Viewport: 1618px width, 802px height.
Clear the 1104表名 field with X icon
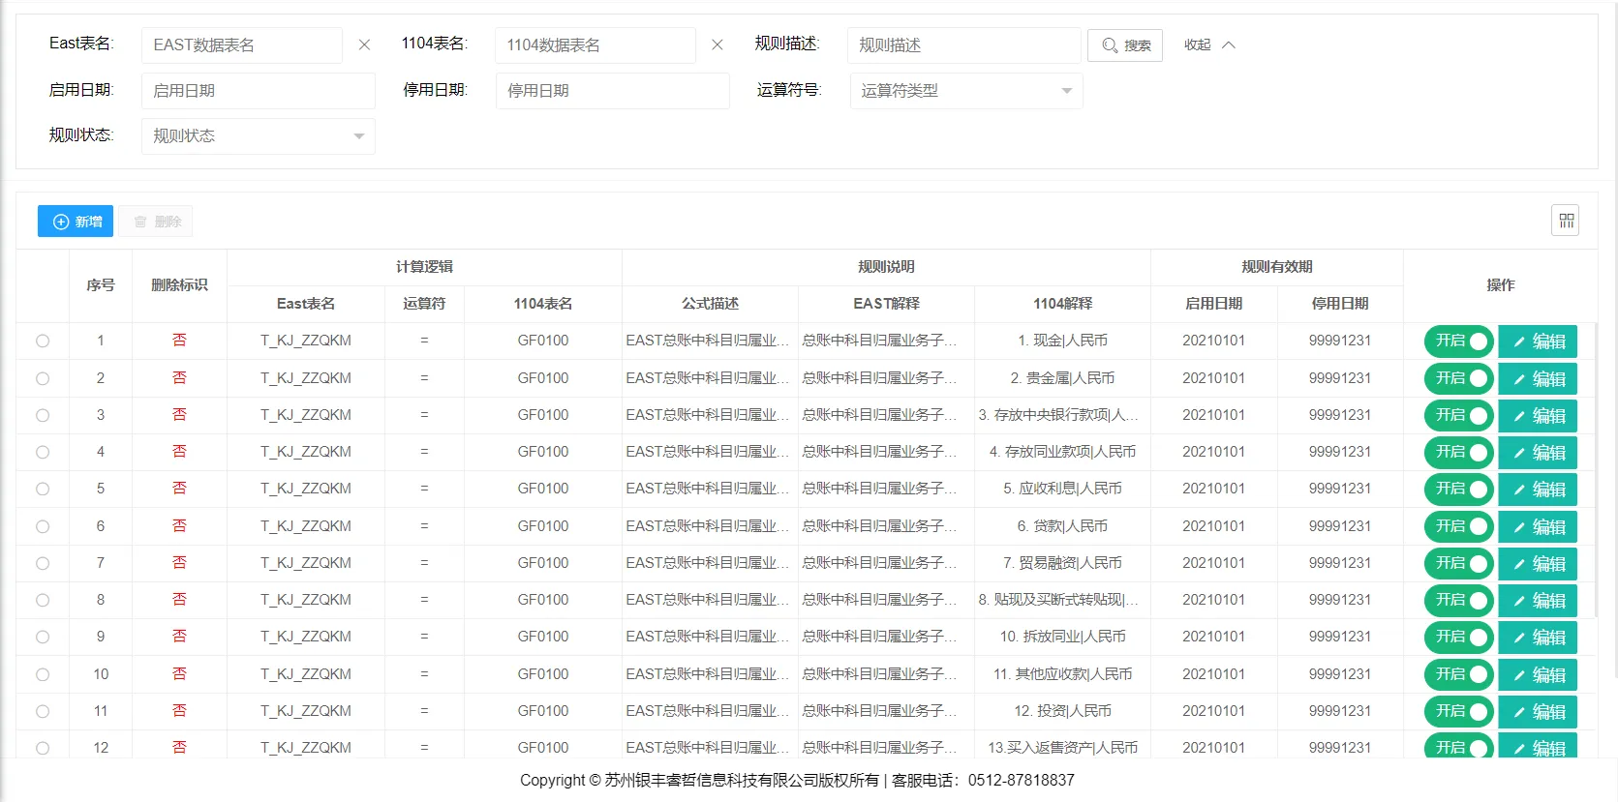(x=717, y=45)
